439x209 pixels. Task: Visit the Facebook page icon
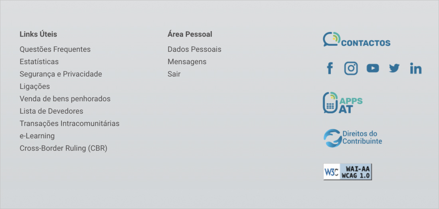(x=330, y=68)
